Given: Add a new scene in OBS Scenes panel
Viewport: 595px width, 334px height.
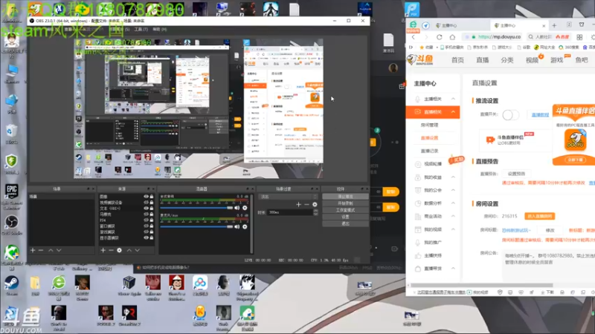Looking at the screenshot, I should pyautogui.click(x=33, y=250).
